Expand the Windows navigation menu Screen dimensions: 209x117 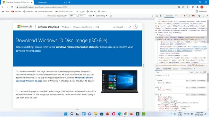(66, 27)
